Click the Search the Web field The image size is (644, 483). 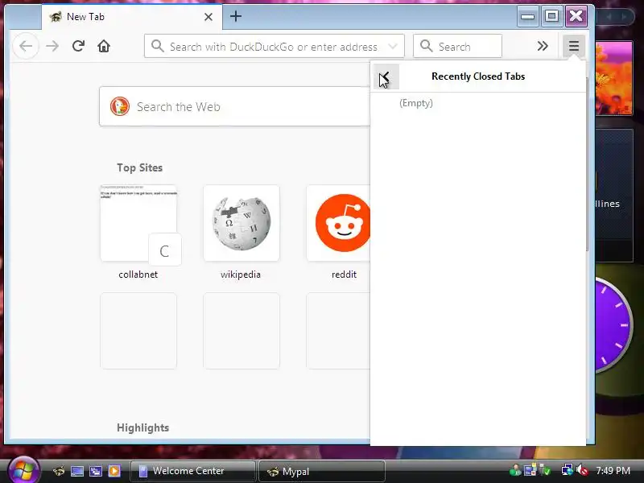click(x=234, y=106)
